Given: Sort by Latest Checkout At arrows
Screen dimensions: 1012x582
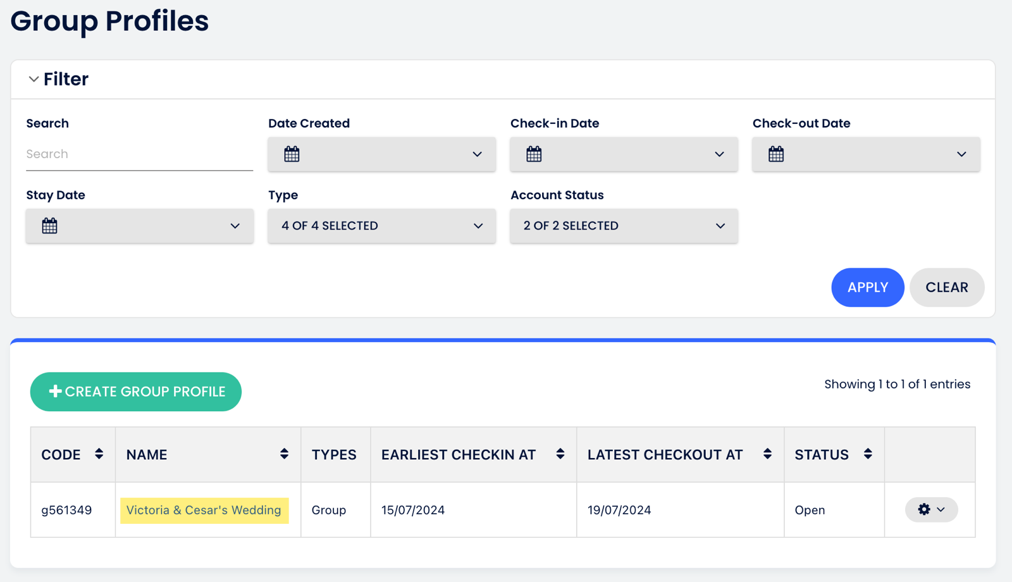Looking at the screenshot, I should tap(767, 454).
